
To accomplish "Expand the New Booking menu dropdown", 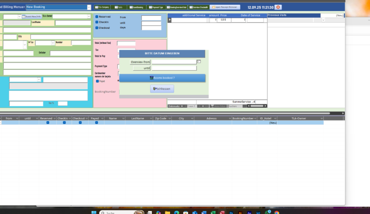I will pos(89,7).
